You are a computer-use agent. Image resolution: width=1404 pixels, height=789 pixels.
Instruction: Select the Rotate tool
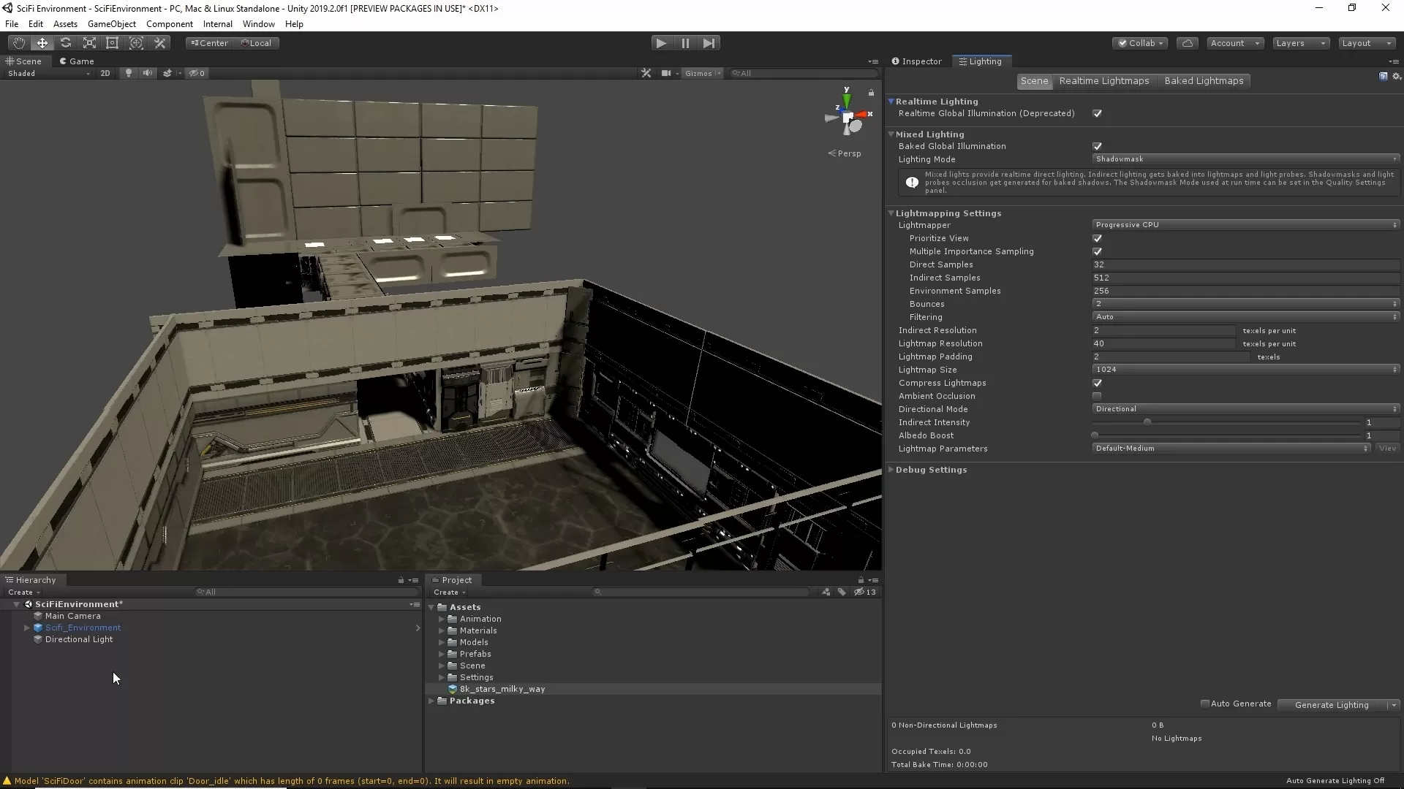pos(66,43)
